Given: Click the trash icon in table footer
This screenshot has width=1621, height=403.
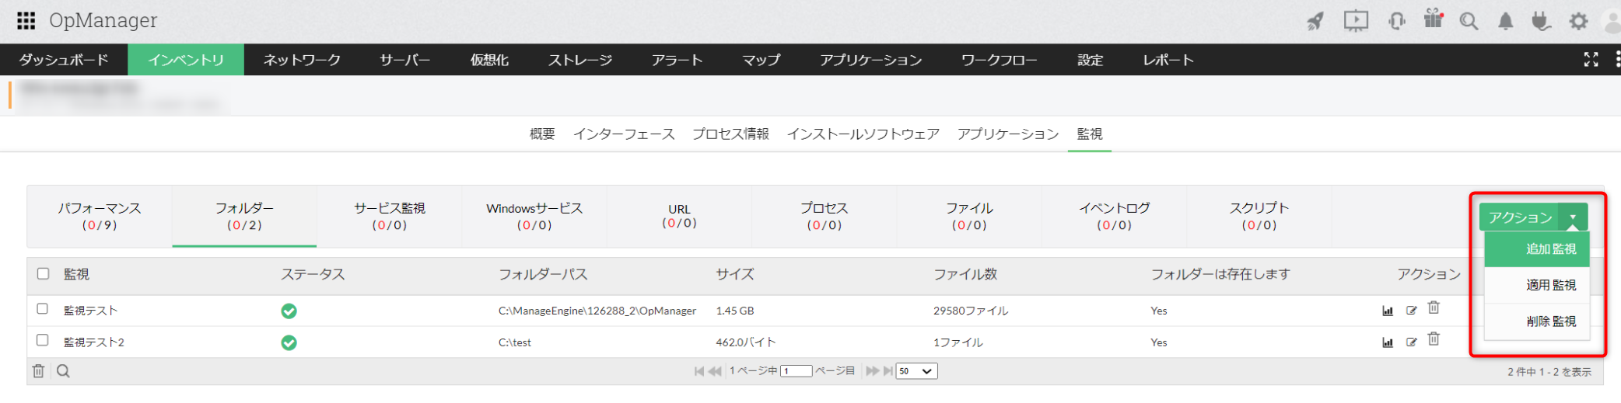Looking at the screenshot, I should 38,371.
